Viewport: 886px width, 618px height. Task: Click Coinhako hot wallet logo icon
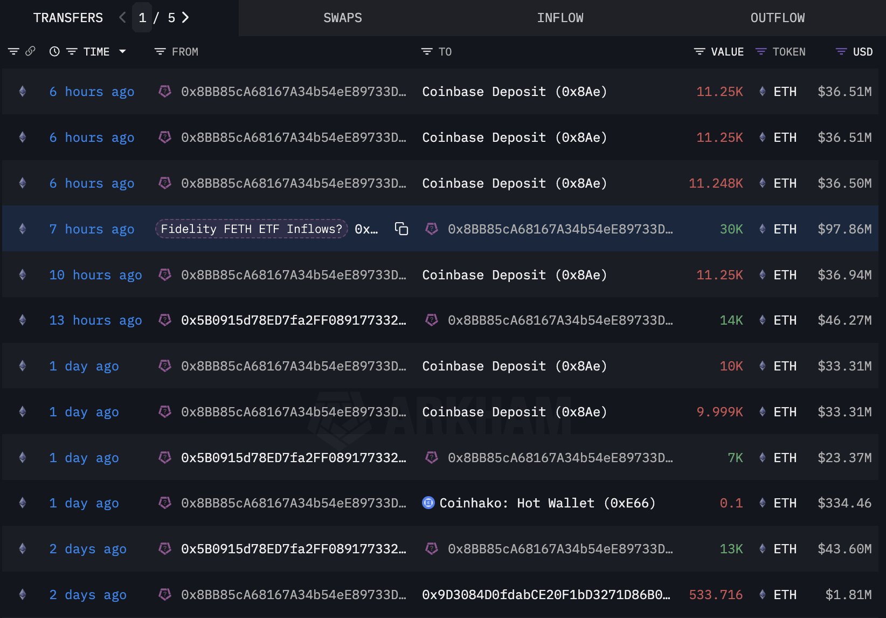click(428, 503)
